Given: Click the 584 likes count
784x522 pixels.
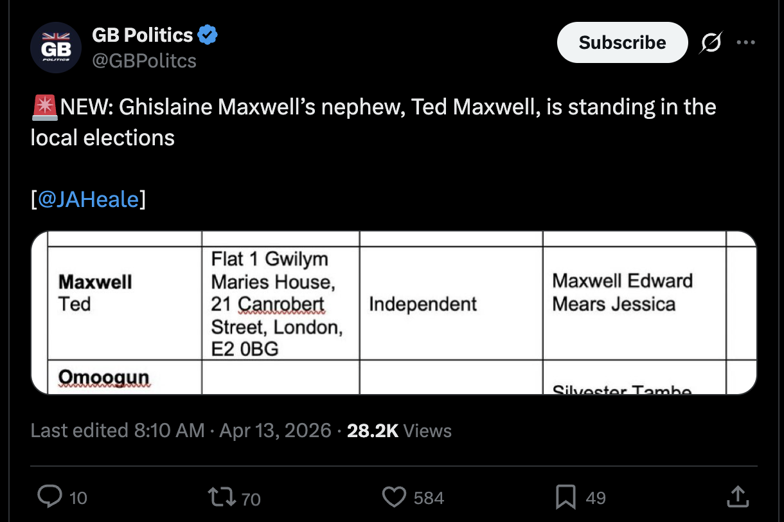Looking at the screenshot, I should (429, 498).
